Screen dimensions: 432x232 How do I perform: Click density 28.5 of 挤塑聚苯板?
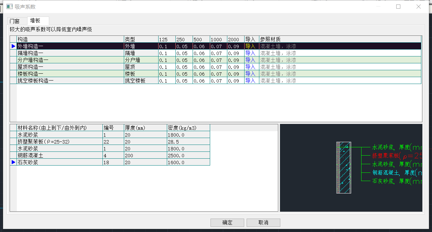click(188, 141)
